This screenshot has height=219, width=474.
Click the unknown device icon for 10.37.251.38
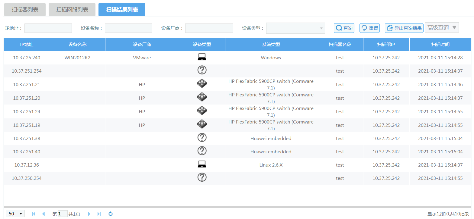pyautogui.click(x=202, y=137)
